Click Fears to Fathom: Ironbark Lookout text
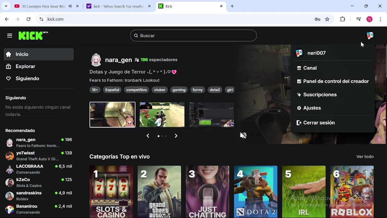Screen dimensions: 387x218 pos(125,80)
